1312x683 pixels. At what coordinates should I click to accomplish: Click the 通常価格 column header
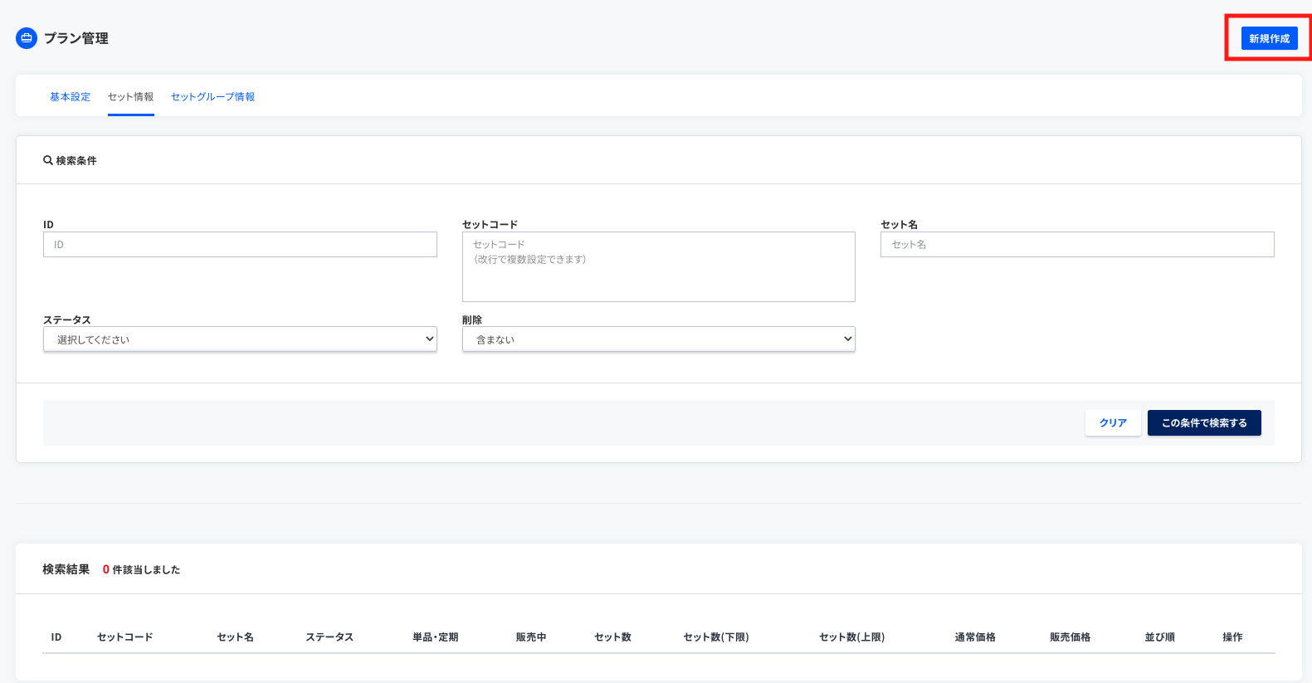tap(975, 637)
